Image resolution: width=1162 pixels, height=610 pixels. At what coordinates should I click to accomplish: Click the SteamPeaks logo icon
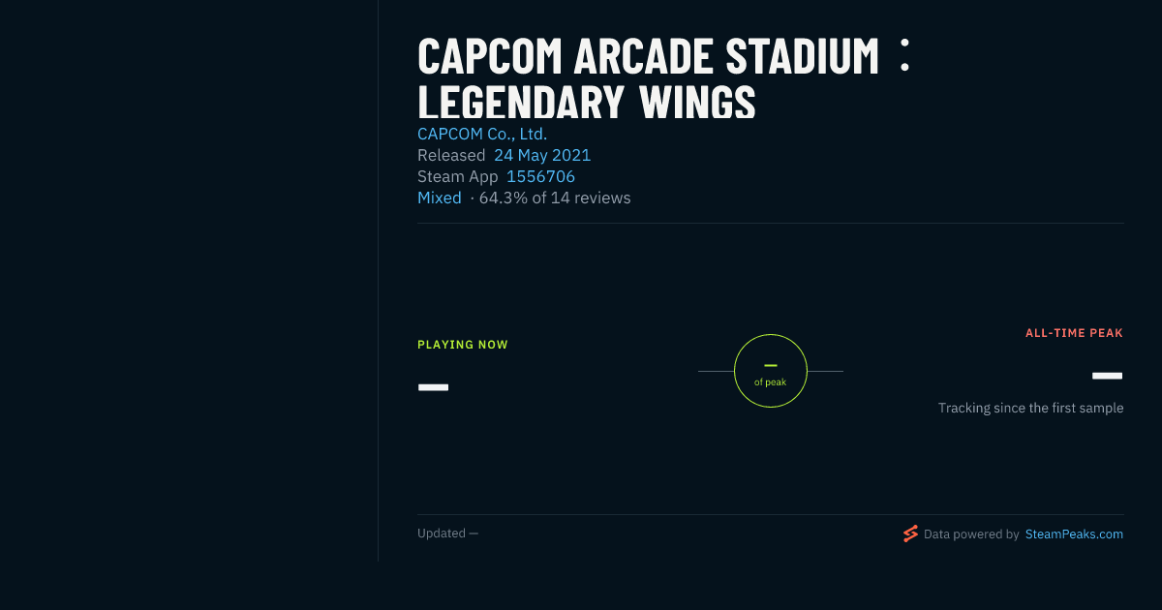[x=910, y=534]
